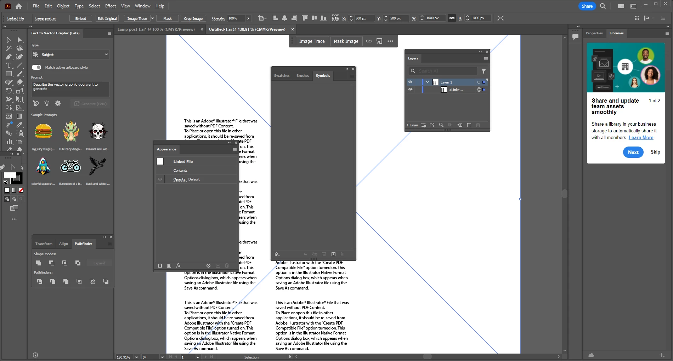Click the Edit Original button

pyautogui.click(x=107, y=18)
